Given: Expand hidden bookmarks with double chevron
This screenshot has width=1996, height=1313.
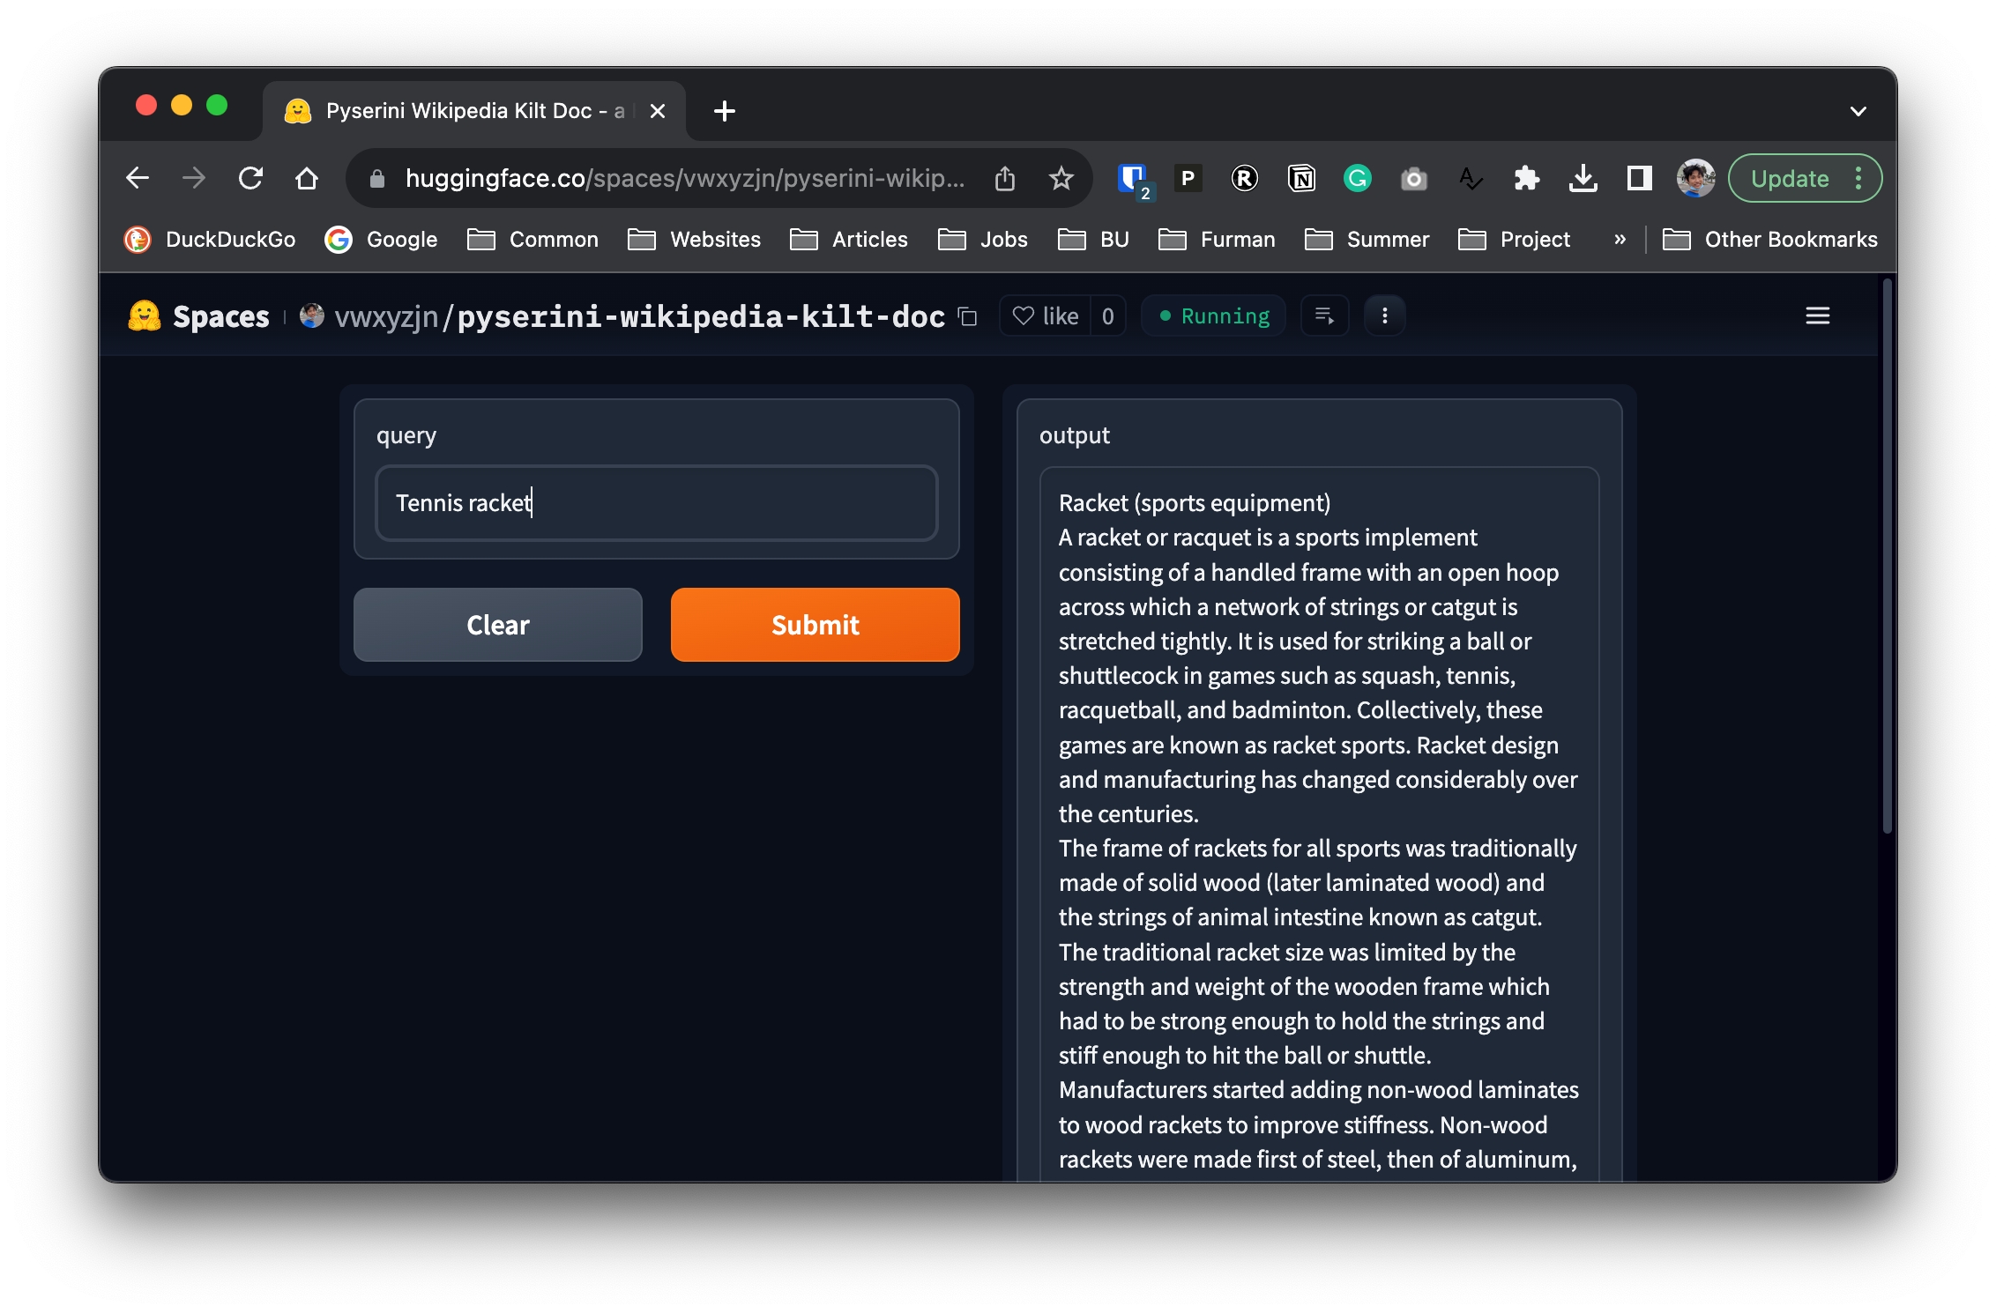Looking at the screenshot, I should click(x=1620, y=240).
